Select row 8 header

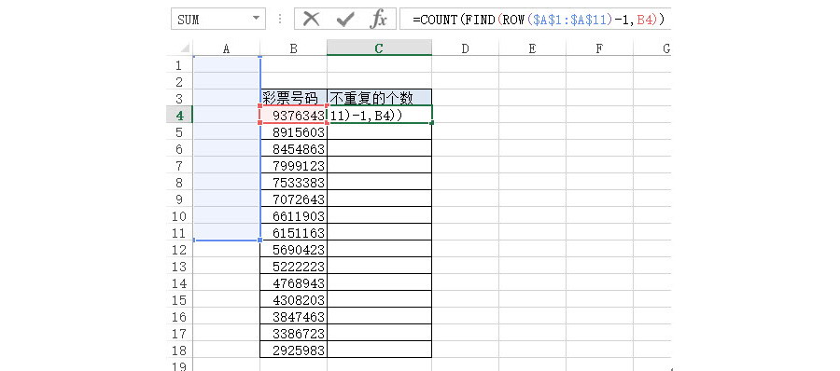(x=179, y=182)
